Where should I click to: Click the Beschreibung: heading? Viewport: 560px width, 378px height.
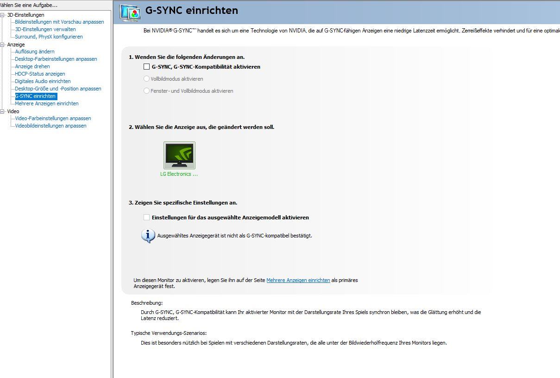pyautogui.click(x=147, y=303)
